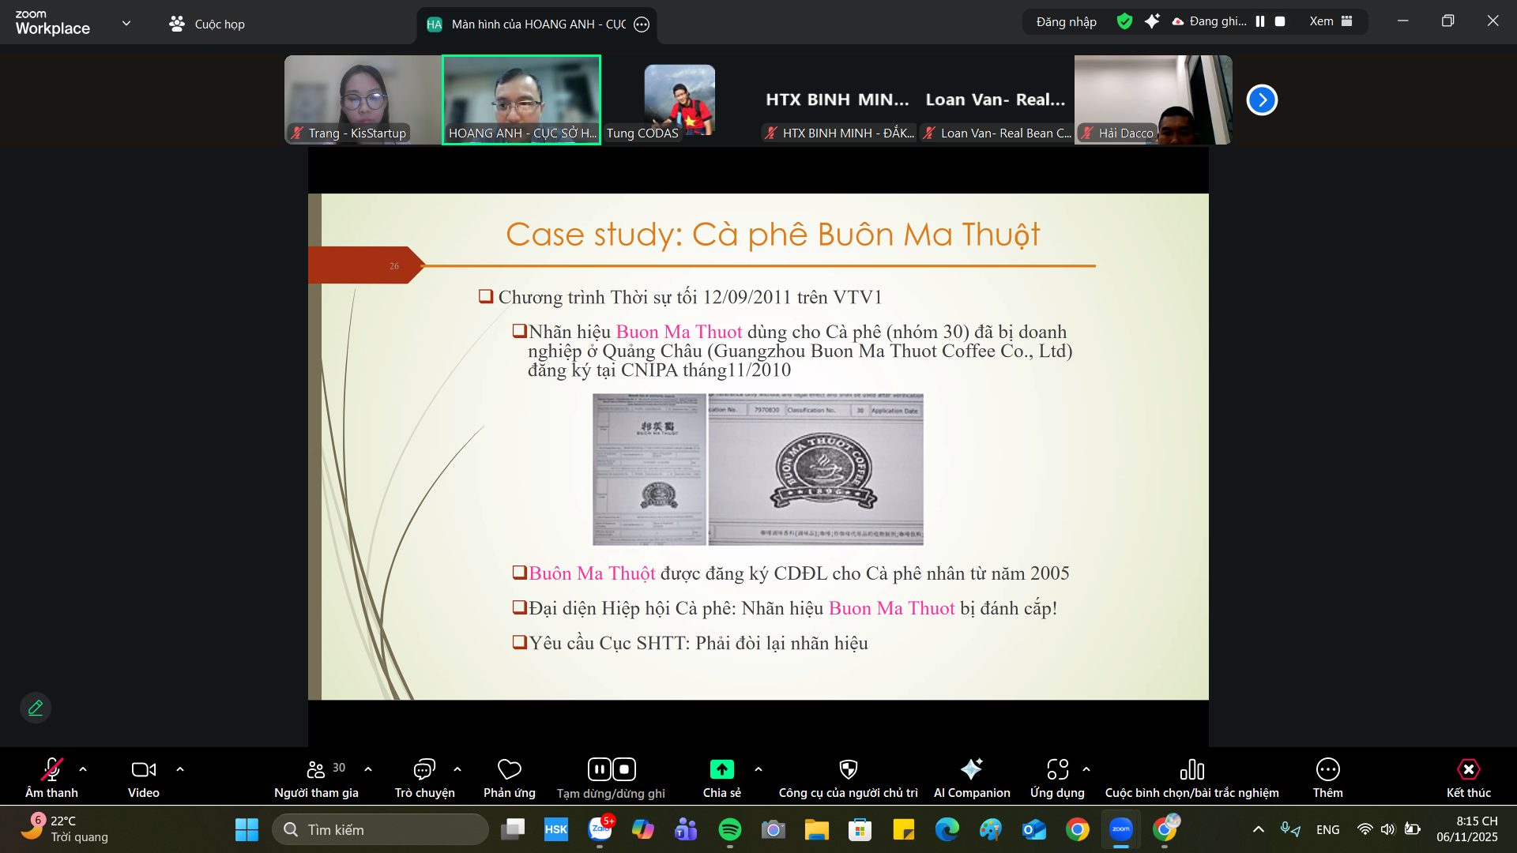1517x853 pixels.
Task: Open Trò chuyện chat icon
Action: click(424, 769)
